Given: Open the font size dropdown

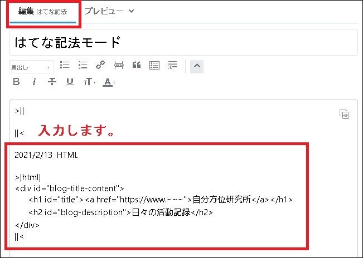Looking at the screenshot, I should (89, 82).
